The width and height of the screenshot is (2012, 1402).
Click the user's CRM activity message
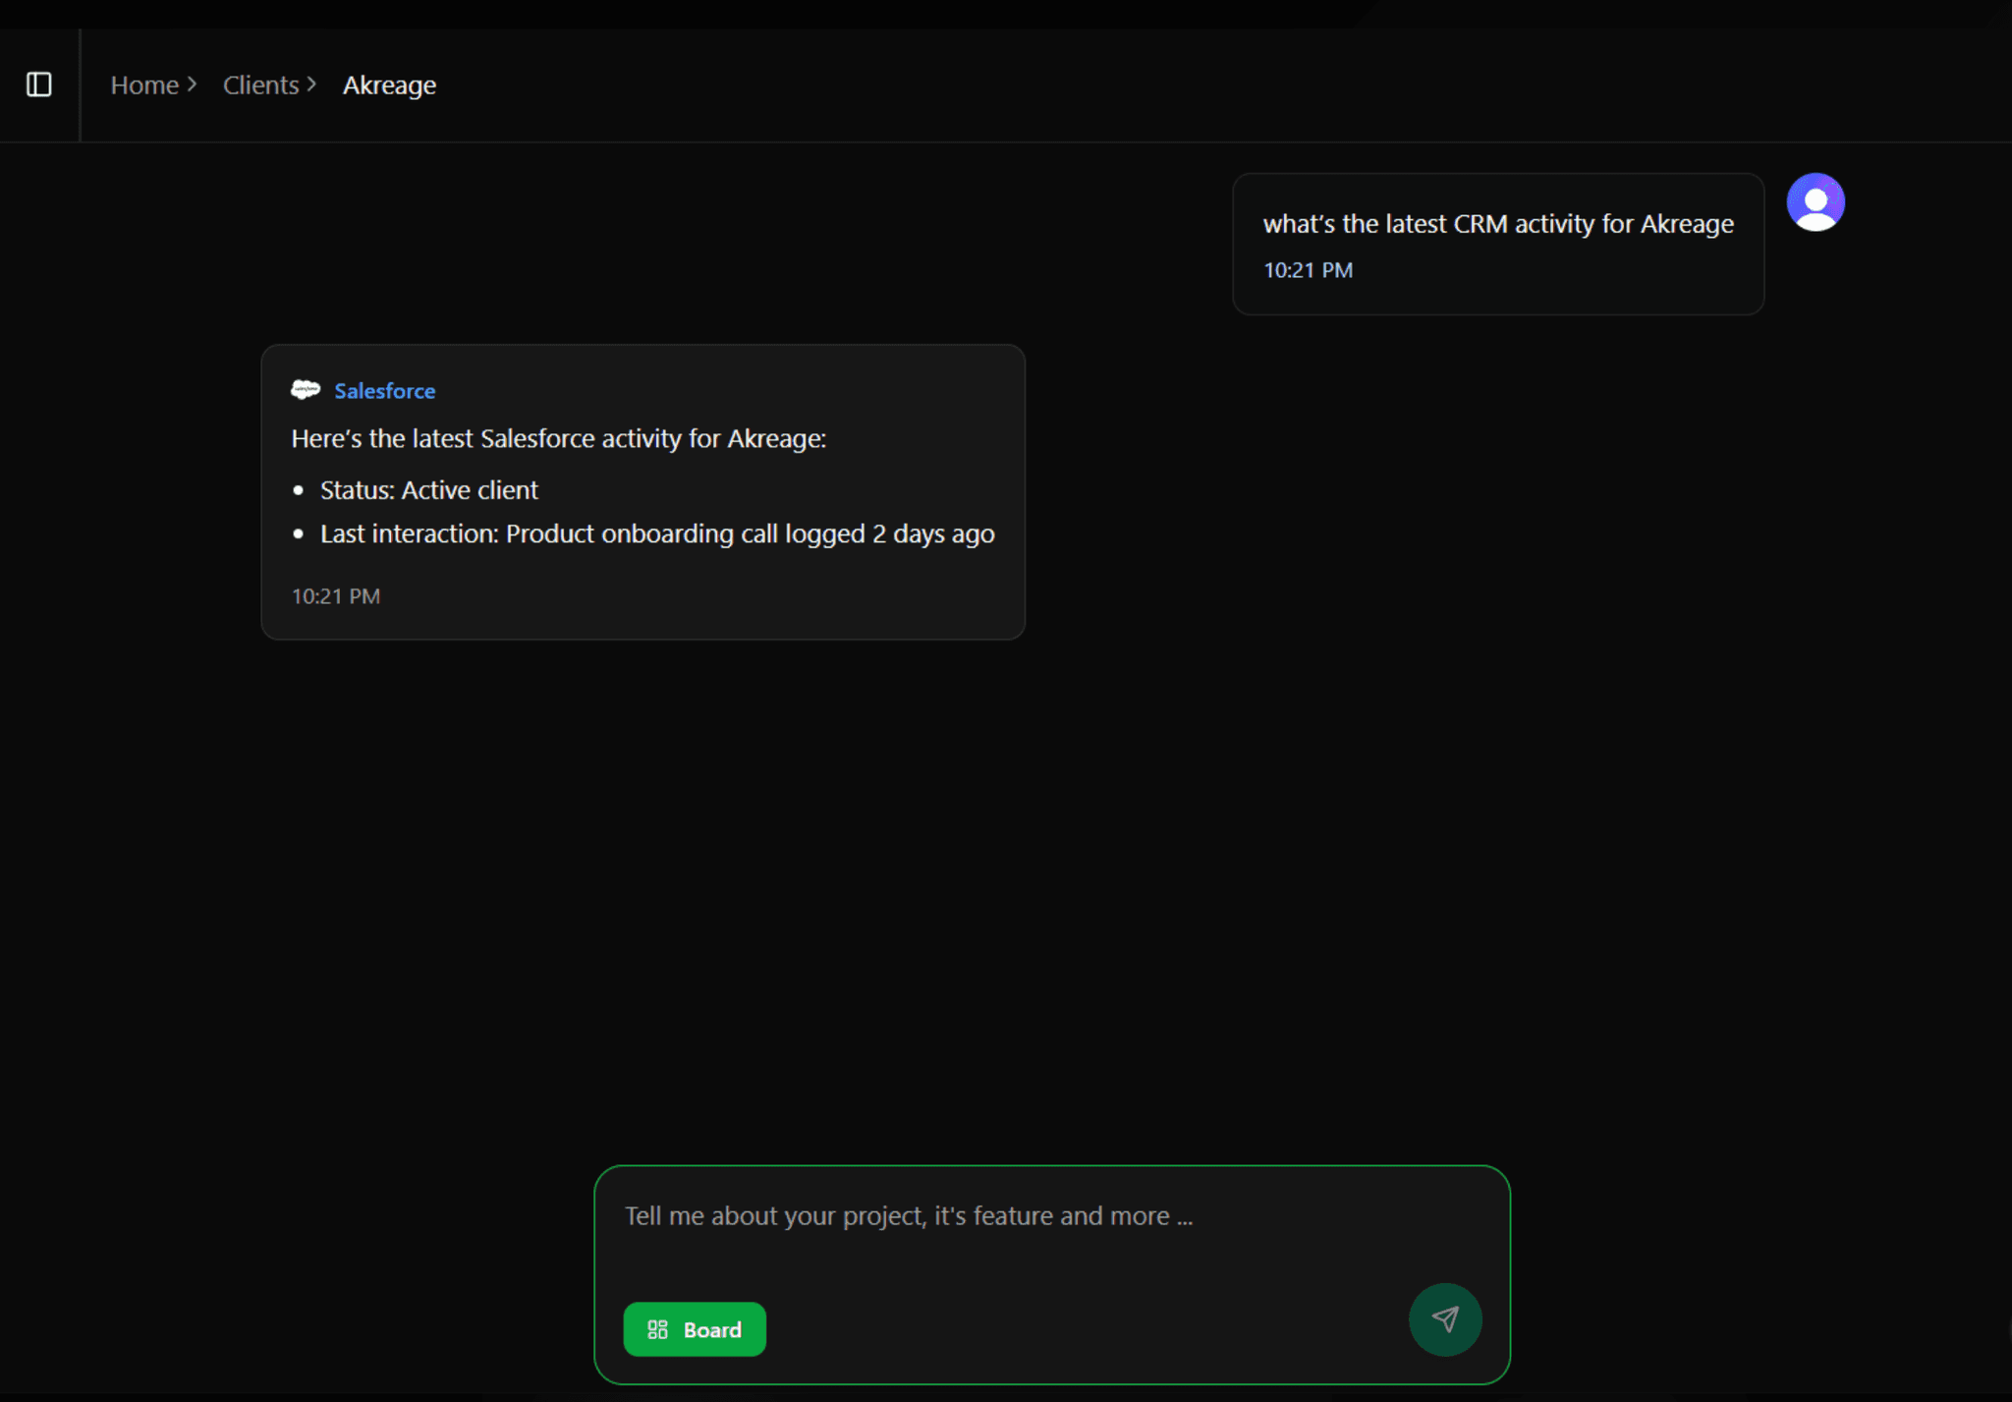(1497, 224)
